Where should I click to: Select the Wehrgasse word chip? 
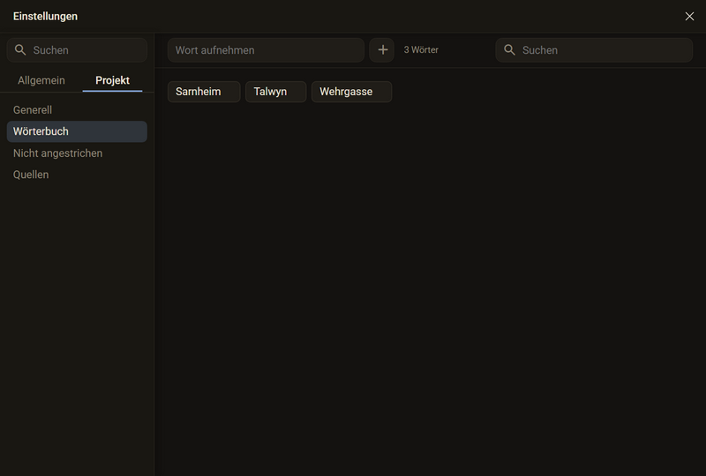coord(351,92)
